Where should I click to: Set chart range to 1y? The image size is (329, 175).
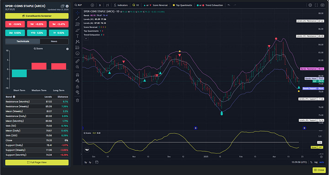click(90, 162)
